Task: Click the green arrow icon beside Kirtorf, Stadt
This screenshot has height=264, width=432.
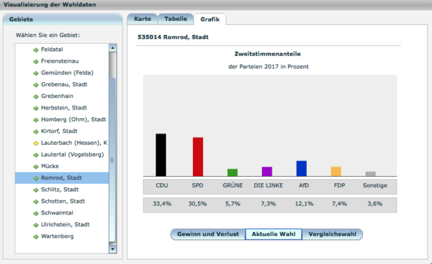Action: 36,132
